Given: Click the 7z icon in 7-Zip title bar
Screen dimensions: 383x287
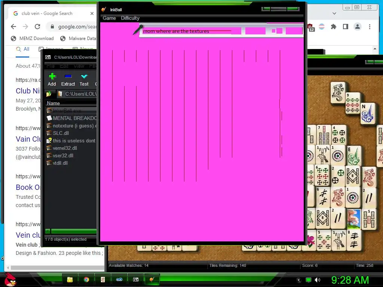Looking at the screenshot, I should (x=48, y=57).
